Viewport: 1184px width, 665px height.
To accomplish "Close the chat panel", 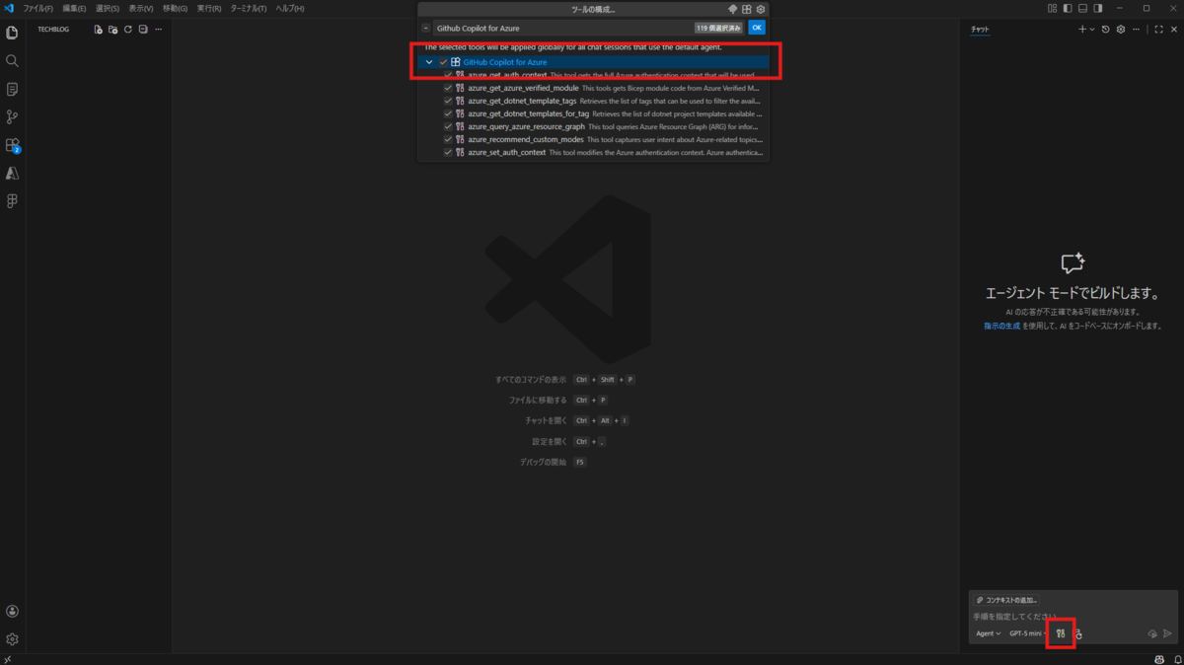I will pos(1173,30).
